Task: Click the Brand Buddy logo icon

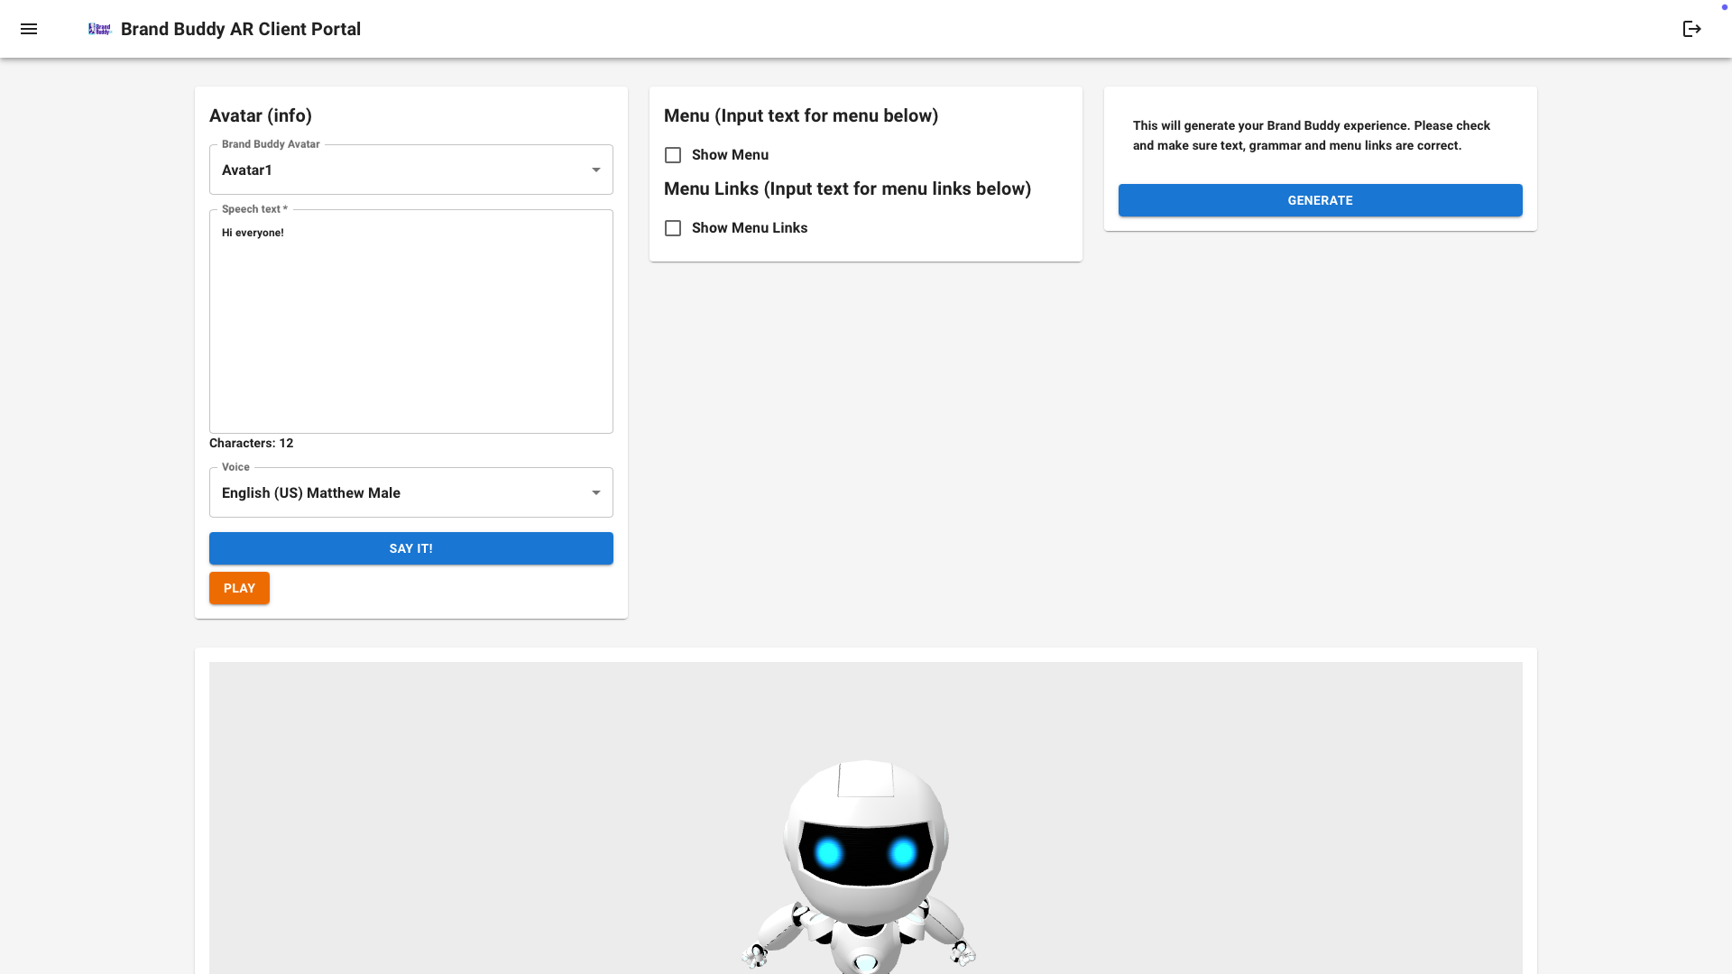Action: [99, 29]
